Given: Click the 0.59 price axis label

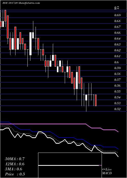Looking at the screenshot, I should tap(117, 68).
